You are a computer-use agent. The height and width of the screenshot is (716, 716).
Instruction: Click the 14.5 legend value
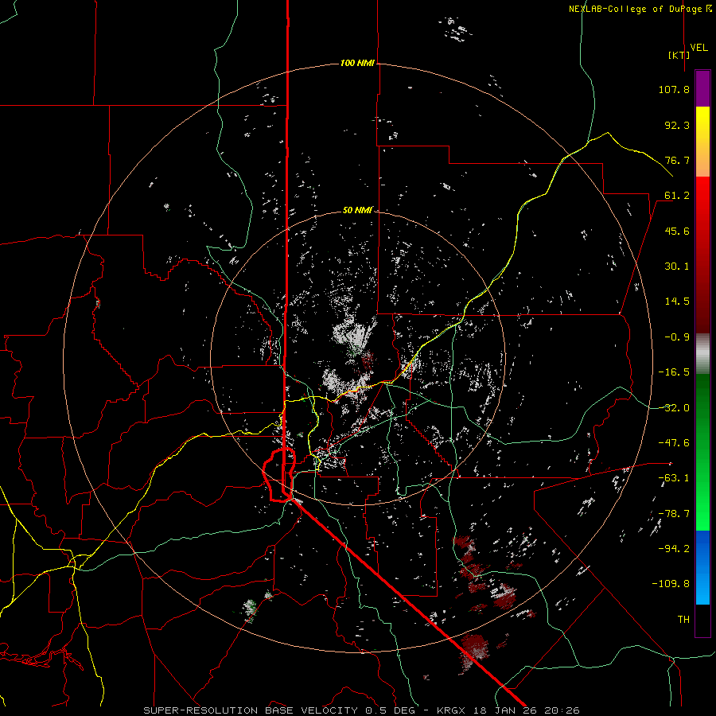pos(677,302)
